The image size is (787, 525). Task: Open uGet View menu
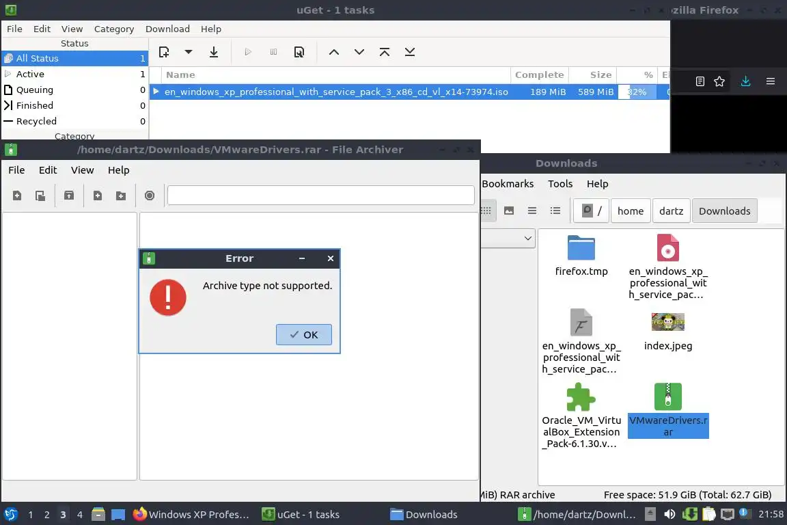(72, 29)
